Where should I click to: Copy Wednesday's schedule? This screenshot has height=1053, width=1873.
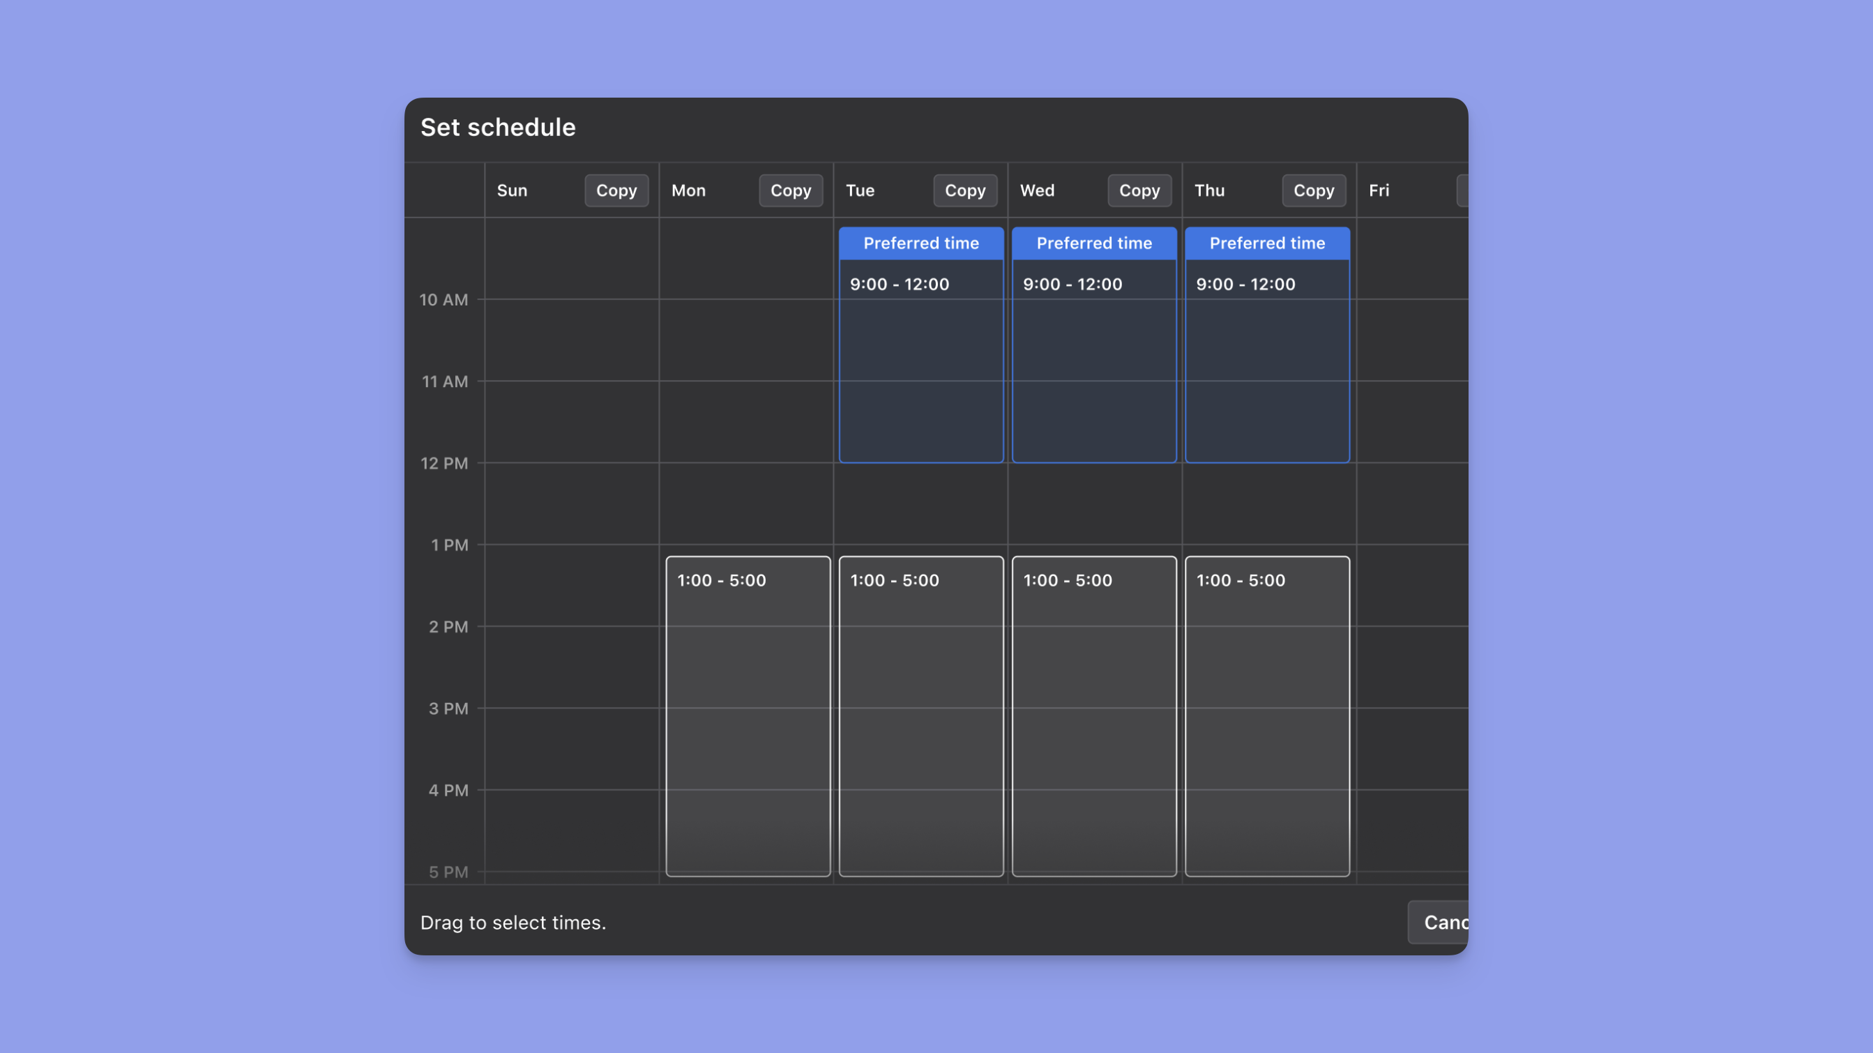click(x=1139, y=190)
